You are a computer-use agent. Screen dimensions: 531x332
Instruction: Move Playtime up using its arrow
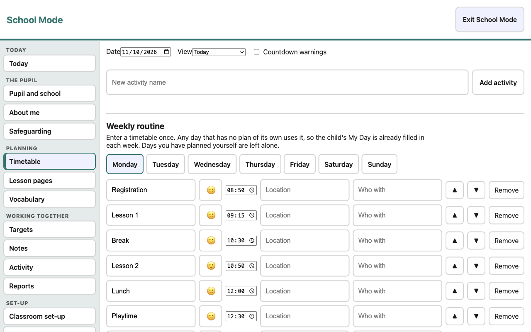455,316
